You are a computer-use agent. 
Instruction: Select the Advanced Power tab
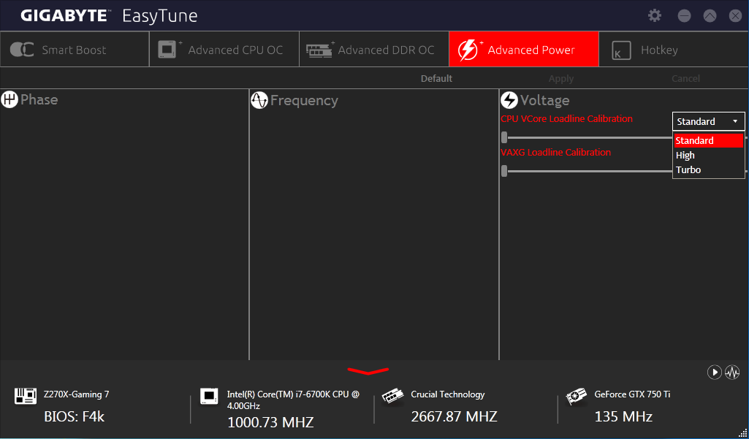tap(523, 49)
